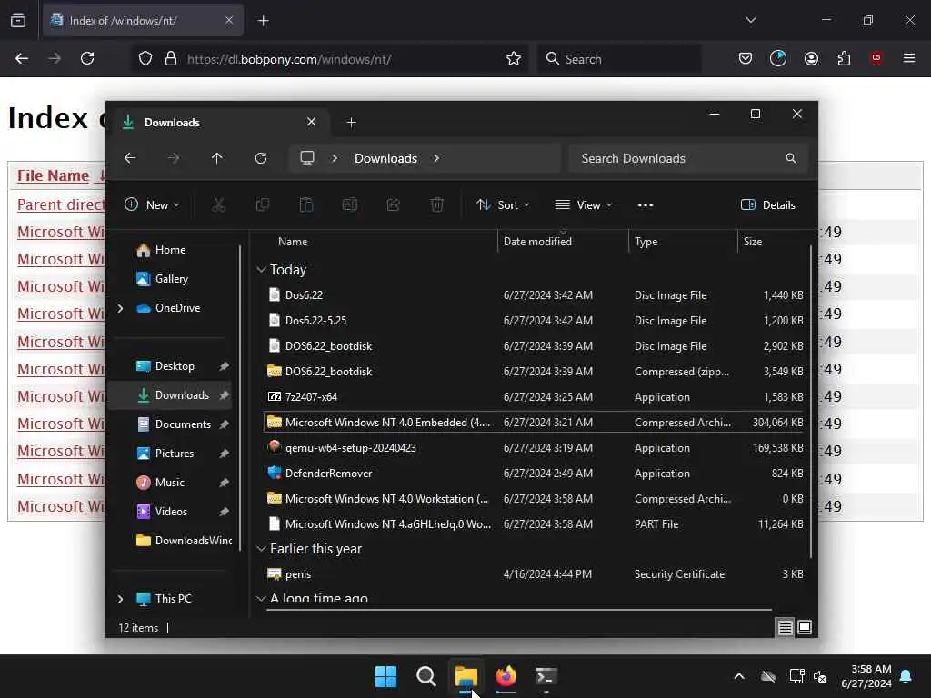This screenshot has width=931, height=698.
Task: Open a new Firefox tab
Action: pos(263,21)
